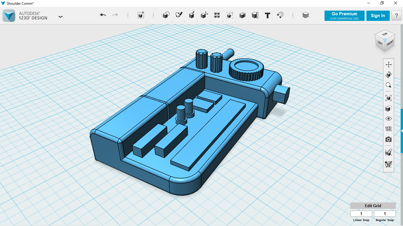Open Help with the question mark

396,16
